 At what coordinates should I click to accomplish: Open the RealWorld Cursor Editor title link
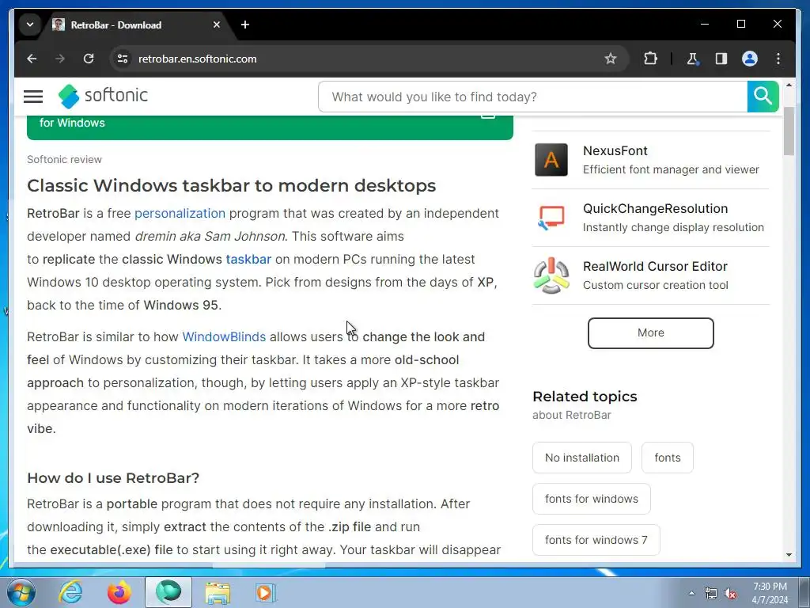pos(655,266)
